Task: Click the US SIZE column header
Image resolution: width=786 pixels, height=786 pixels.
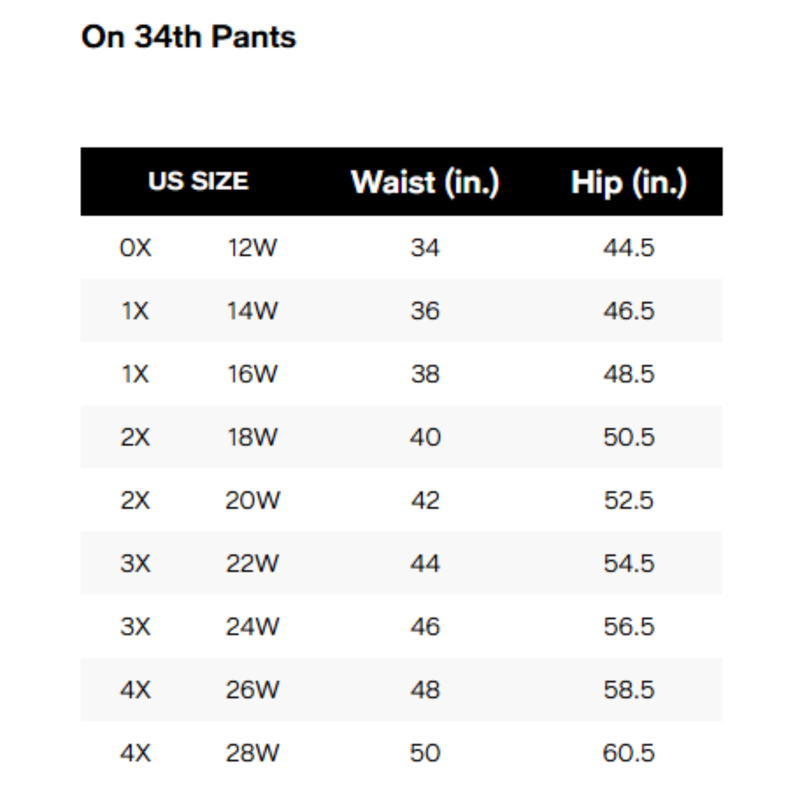Action: click(198, 181)
